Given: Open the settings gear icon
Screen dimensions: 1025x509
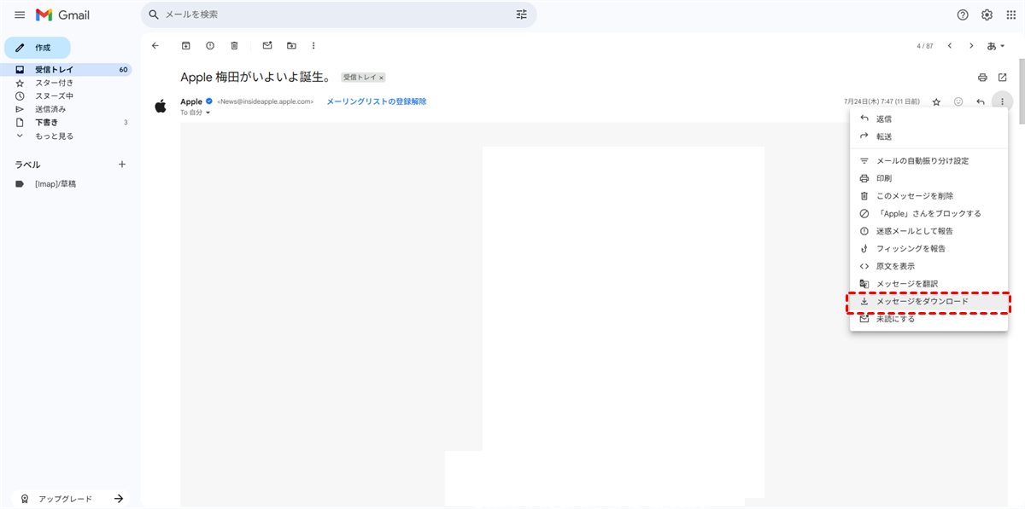Looking at the screenshot, I should [987, 15].
